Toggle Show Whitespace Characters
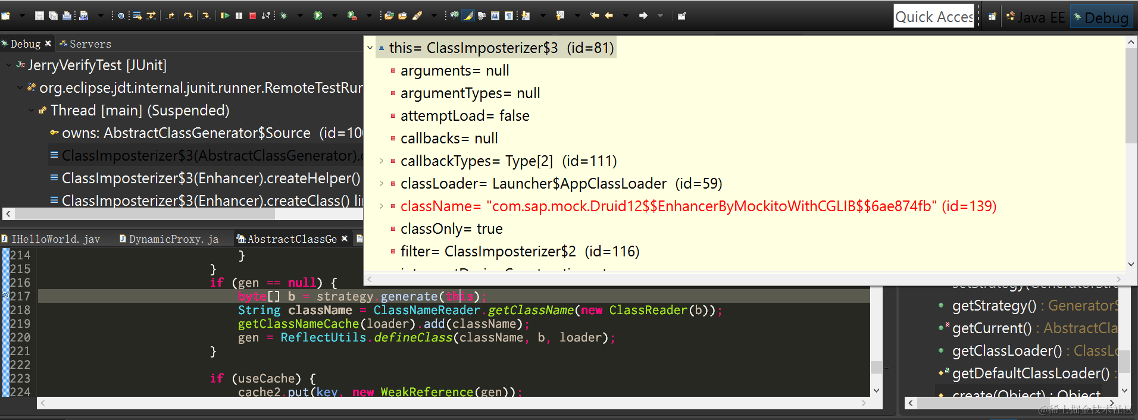This screenshot has height=420, width=1138. pyautogui.click(x=509, y=15)
